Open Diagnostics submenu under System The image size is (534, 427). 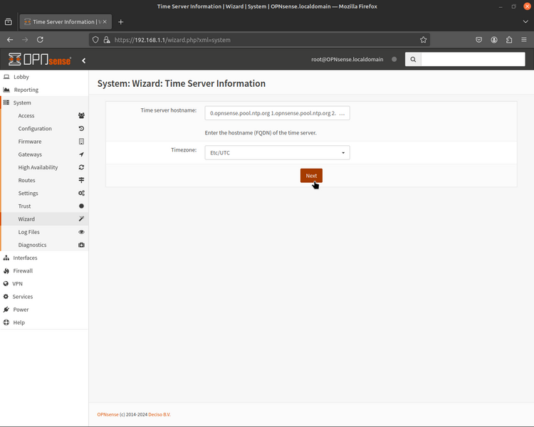coord(44,245)
